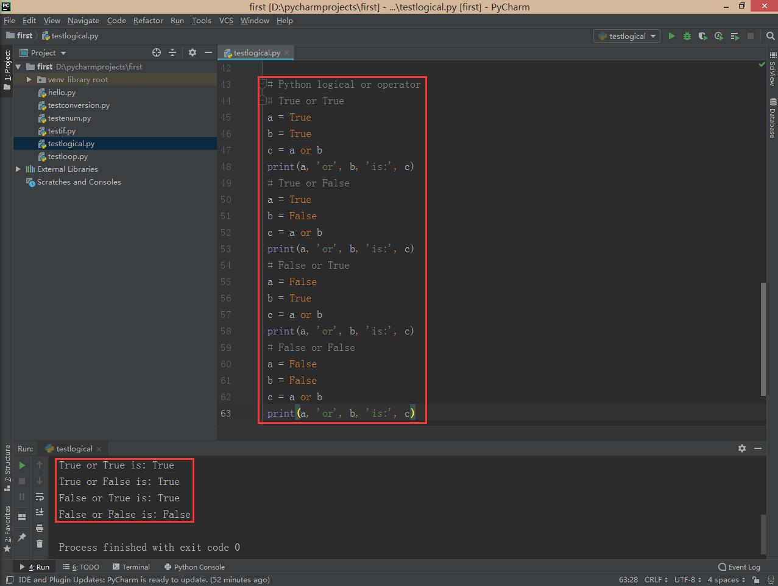Toggle the 4: Run tool window button

click(35, 567)
